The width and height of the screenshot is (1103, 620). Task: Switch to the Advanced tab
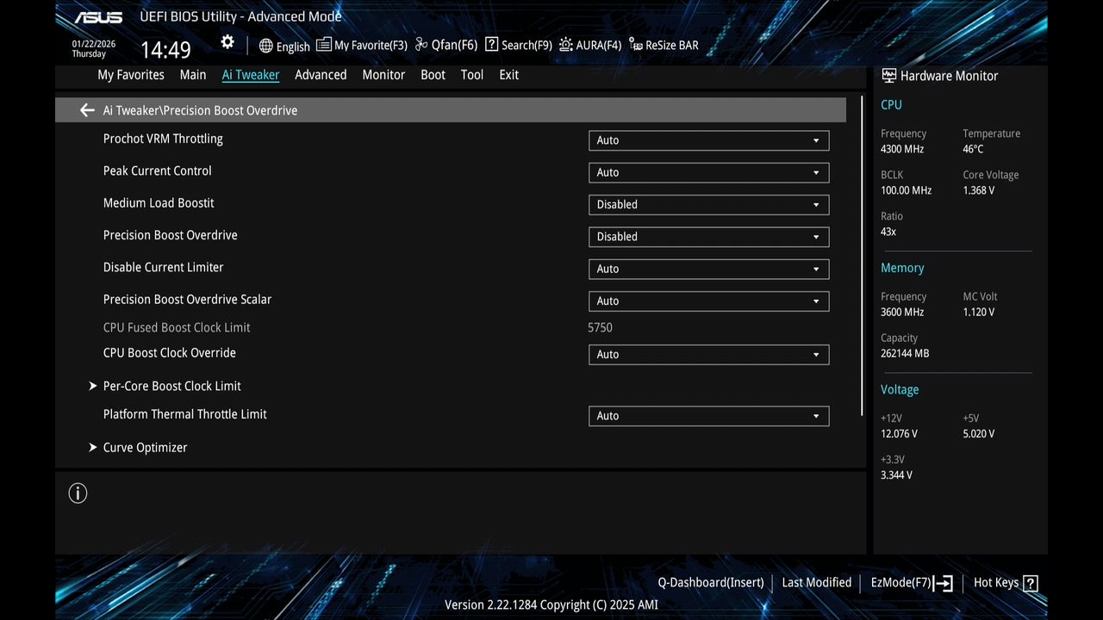coord(320,75)
